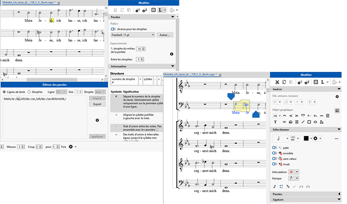The height and width of the screenshot is (204, 347).
Task: Select the Text T tool in Objet graphique
Action: (x=275, y=122)
